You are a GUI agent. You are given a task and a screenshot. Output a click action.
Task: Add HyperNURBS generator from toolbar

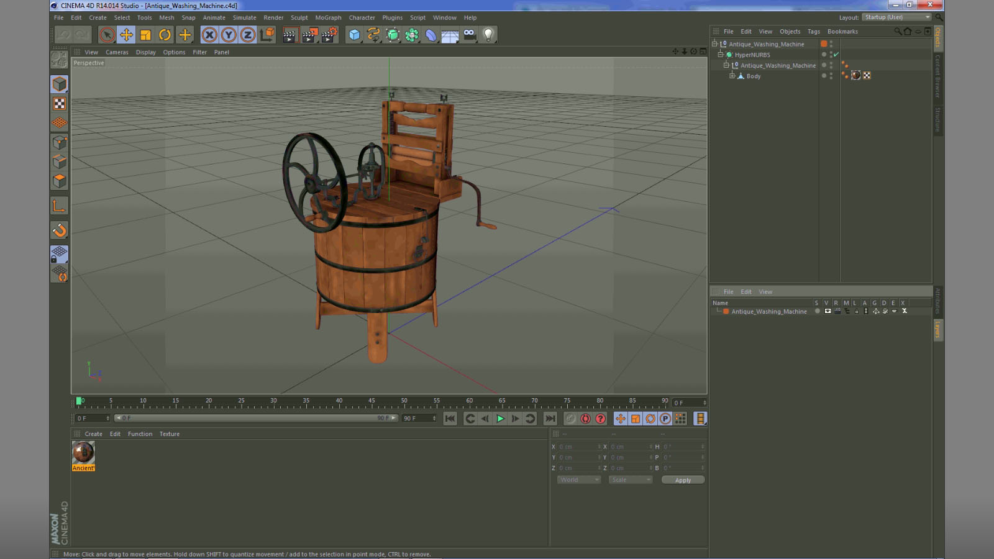coord(393,35)
